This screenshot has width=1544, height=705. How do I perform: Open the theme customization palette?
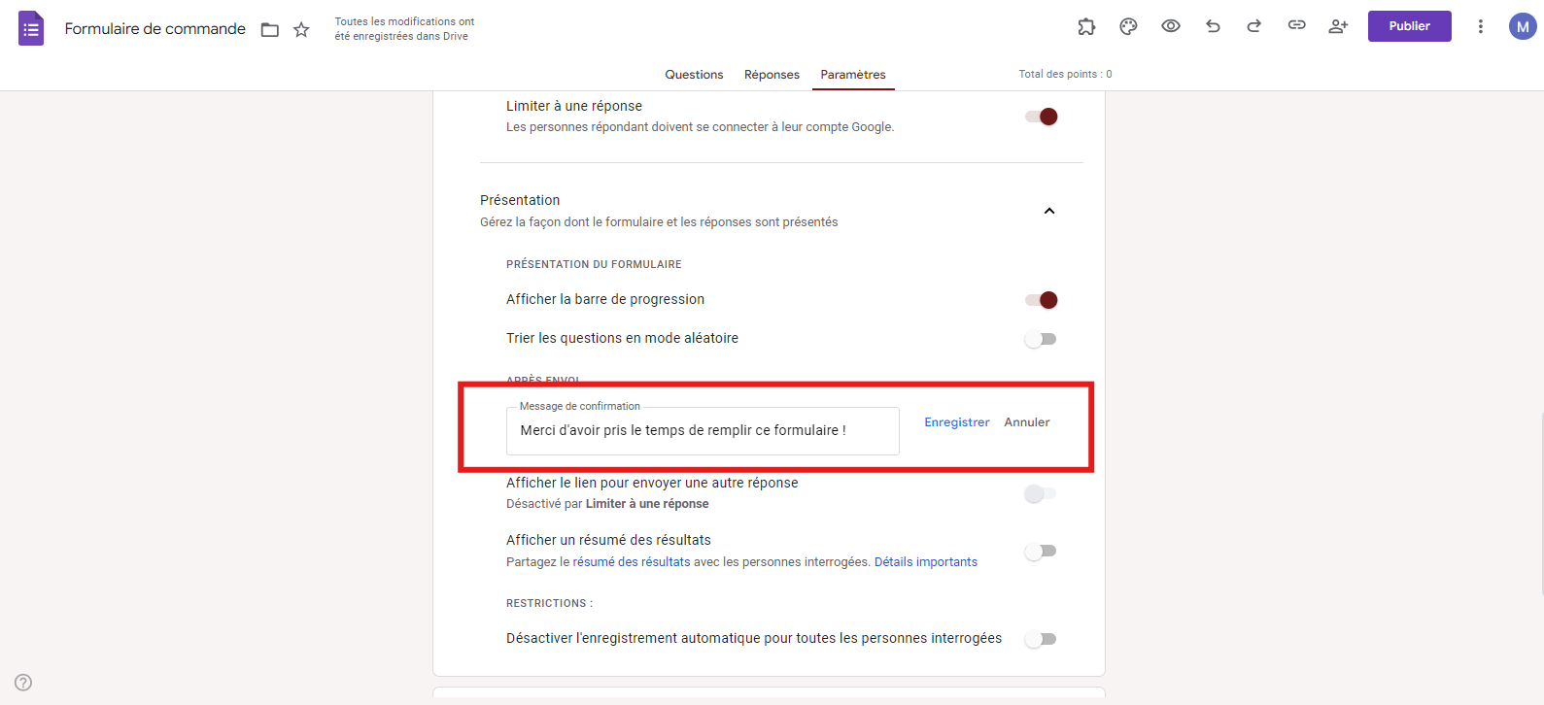coord(1128,27)
